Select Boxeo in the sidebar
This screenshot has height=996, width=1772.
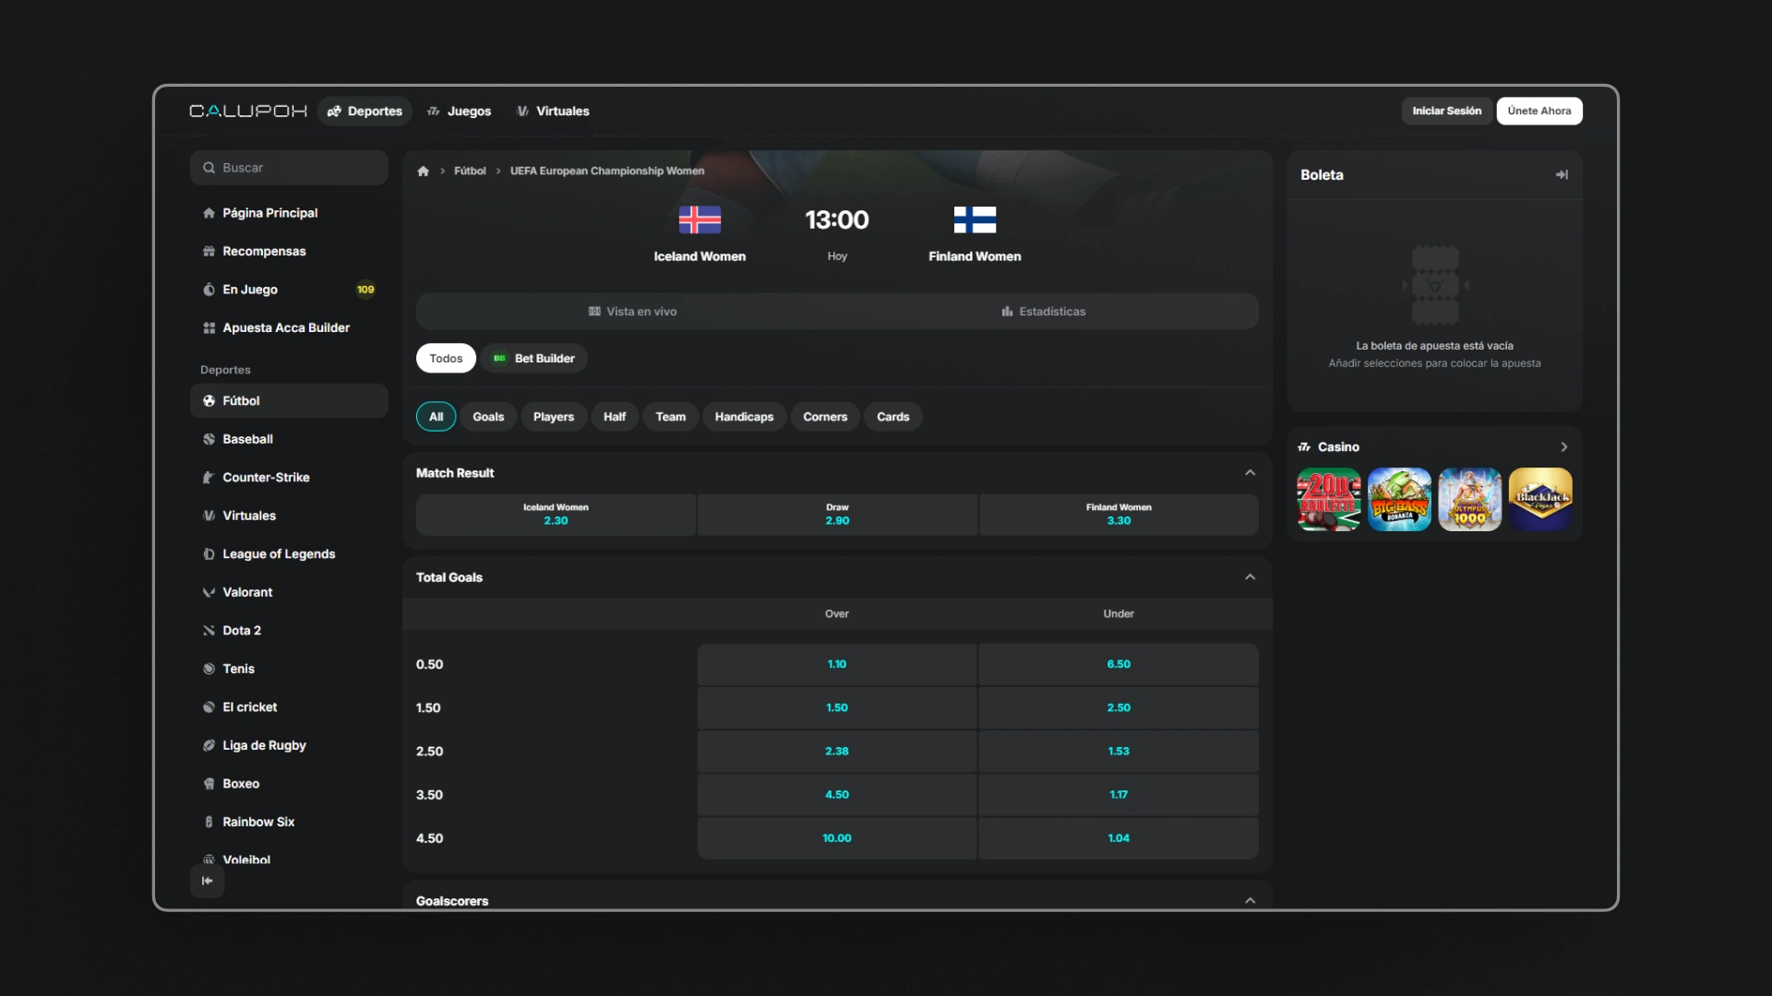(x=289, y=784)
